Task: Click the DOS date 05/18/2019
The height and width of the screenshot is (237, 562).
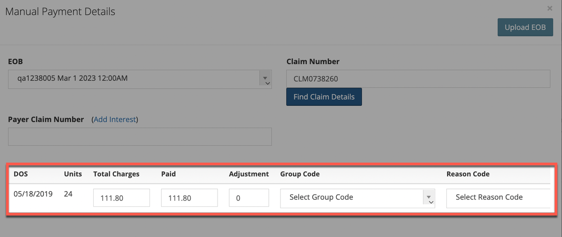Action: pyautogui.click(x=33, y=194)
